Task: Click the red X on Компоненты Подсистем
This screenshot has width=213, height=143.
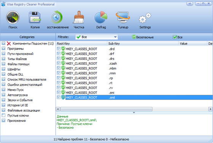Action: coord(9,44)
